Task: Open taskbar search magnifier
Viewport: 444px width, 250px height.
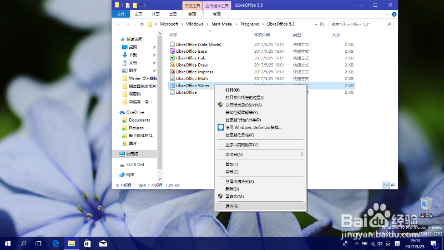Action: 23,243
